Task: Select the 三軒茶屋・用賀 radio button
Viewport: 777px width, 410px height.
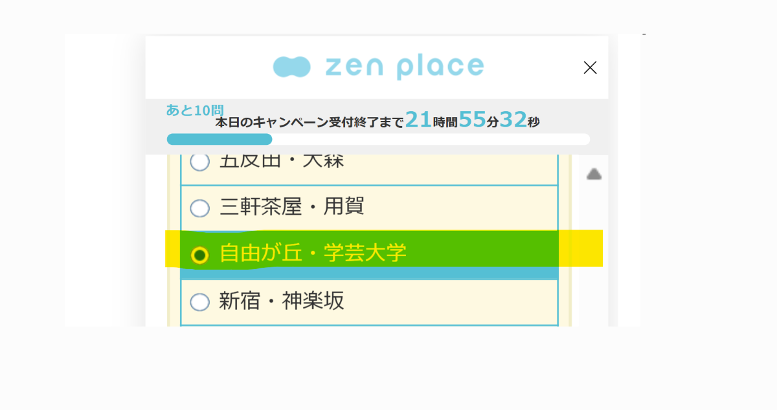Action: (x=199, y=208)
